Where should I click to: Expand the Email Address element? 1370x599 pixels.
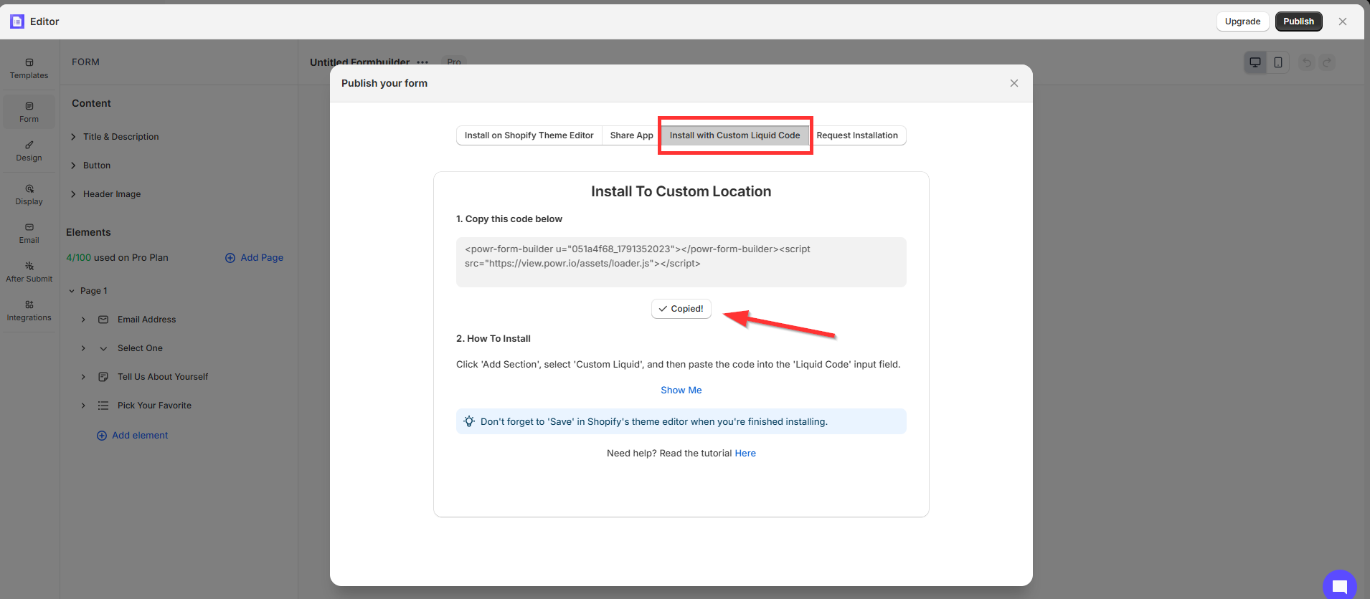(83, 320)
